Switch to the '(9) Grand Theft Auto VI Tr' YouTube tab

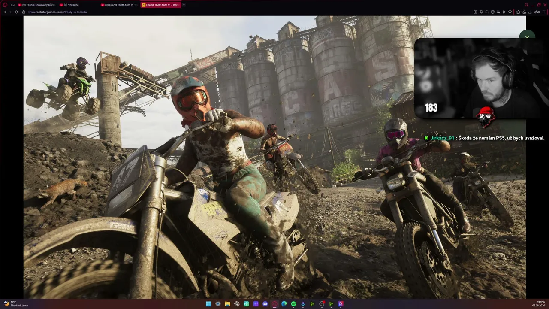[119, 5]
